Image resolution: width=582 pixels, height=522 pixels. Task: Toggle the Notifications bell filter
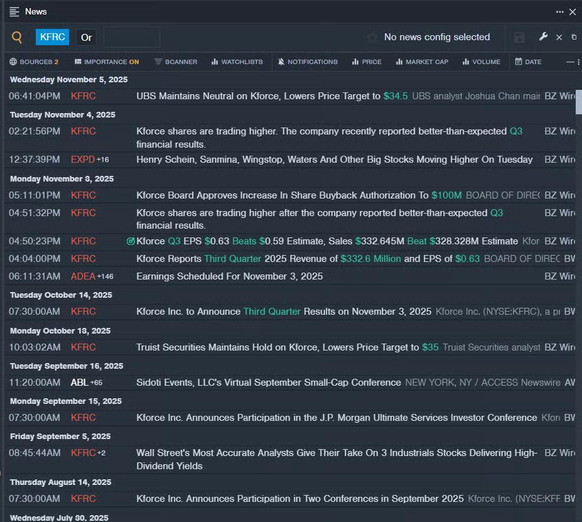tap(308, 62)
